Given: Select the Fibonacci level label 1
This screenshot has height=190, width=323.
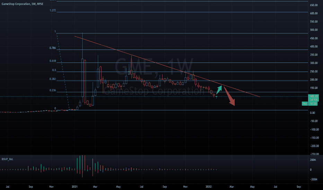Looking at the screenshot, I should pos(55,32).
